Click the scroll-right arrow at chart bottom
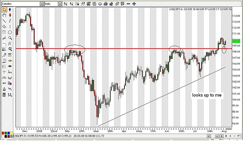The image size is (243, 142). pyautogui.click(x=222, y=136)
